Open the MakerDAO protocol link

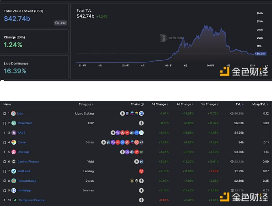[25, 123]
